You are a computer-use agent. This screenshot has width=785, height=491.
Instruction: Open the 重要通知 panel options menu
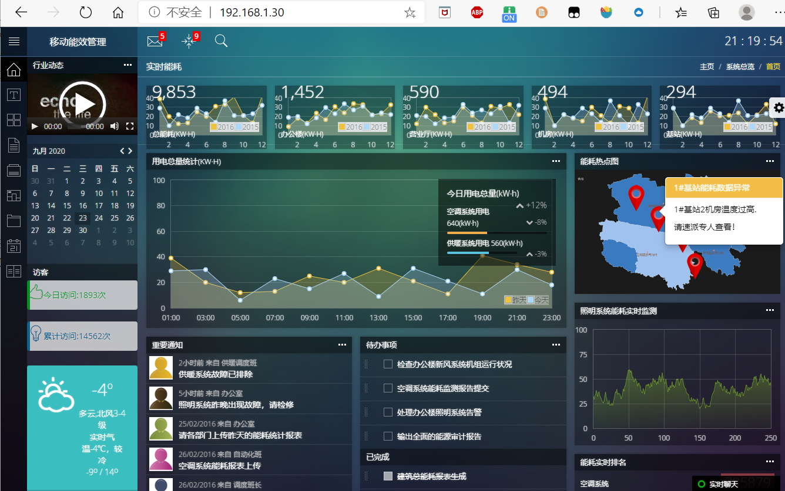tap(342, 345)
